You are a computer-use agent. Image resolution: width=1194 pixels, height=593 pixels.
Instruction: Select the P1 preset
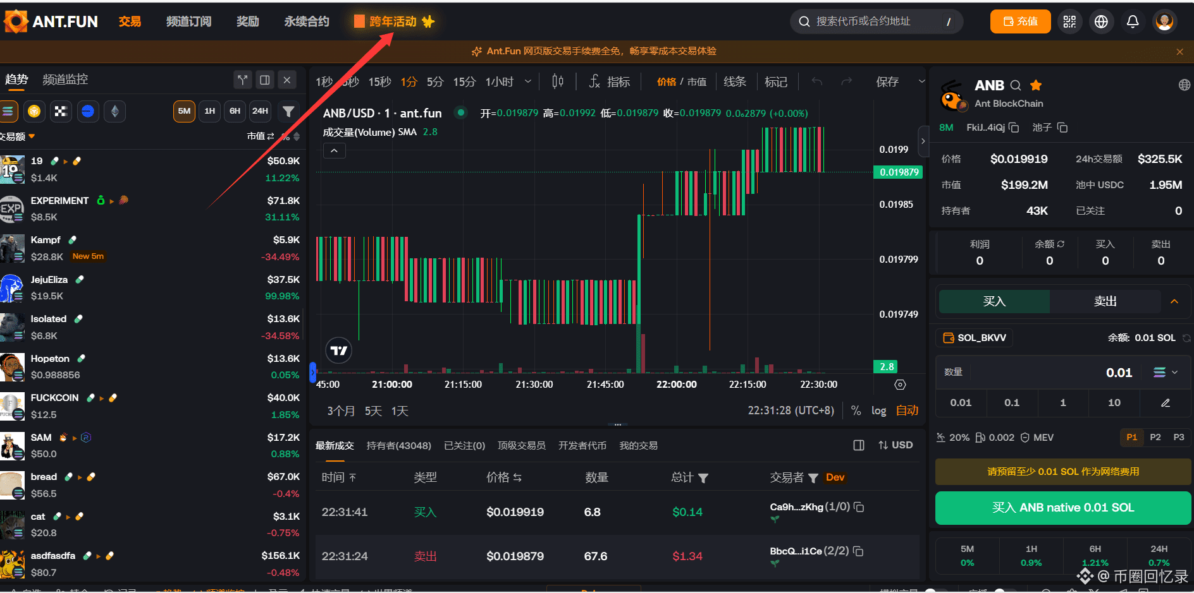[1132, 437]
